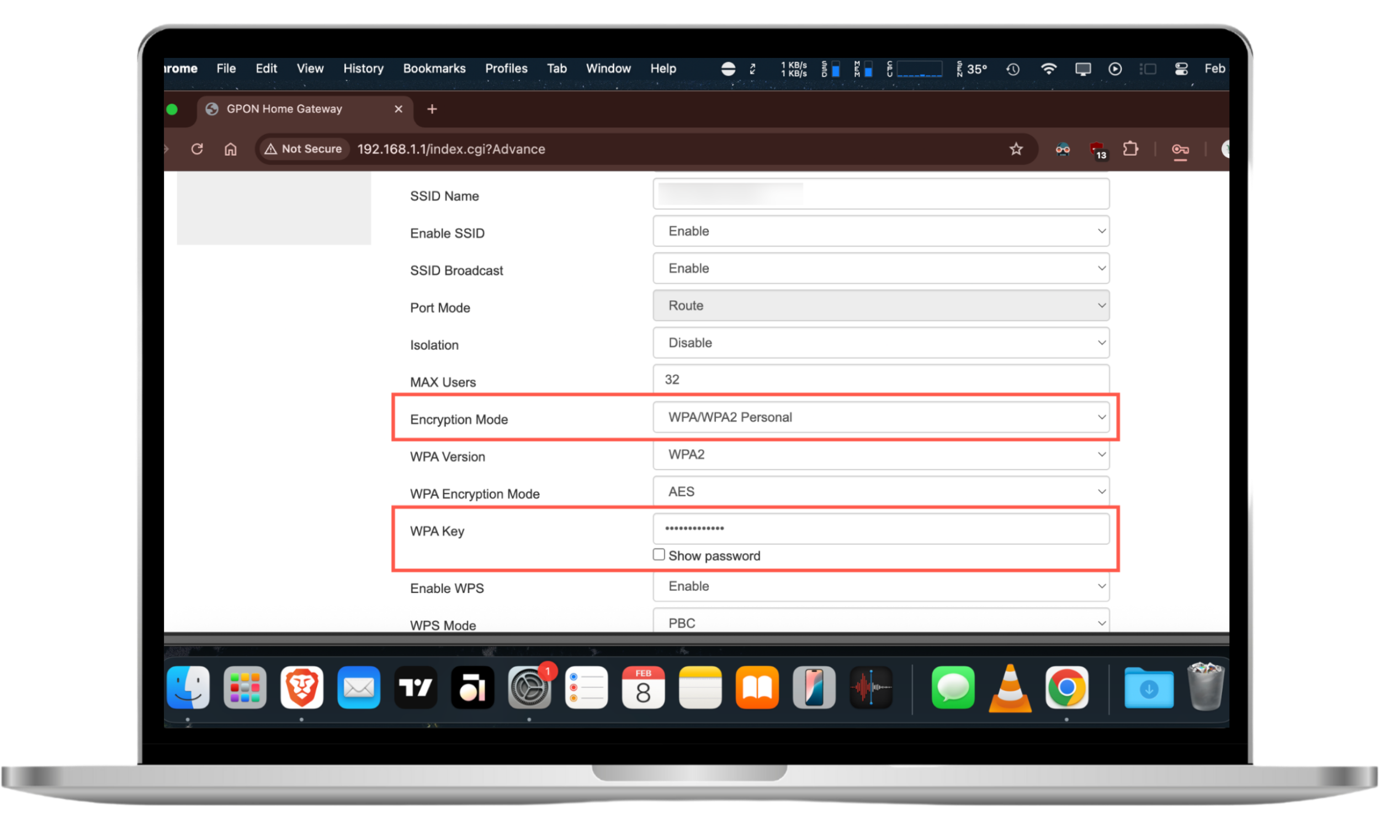Open Time Machine from the menu bar
Image resolution: width=1380 pixels, height=828 pixels.
pos(1013,68)
